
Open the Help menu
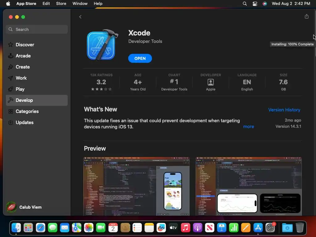[98, 3]
